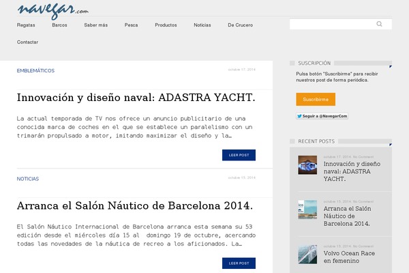Image resolution: width=409 pixels, height=273 pixels.
Task: Click the Suscribirme button
Action: pyautogui.click(x=316, y=99)
